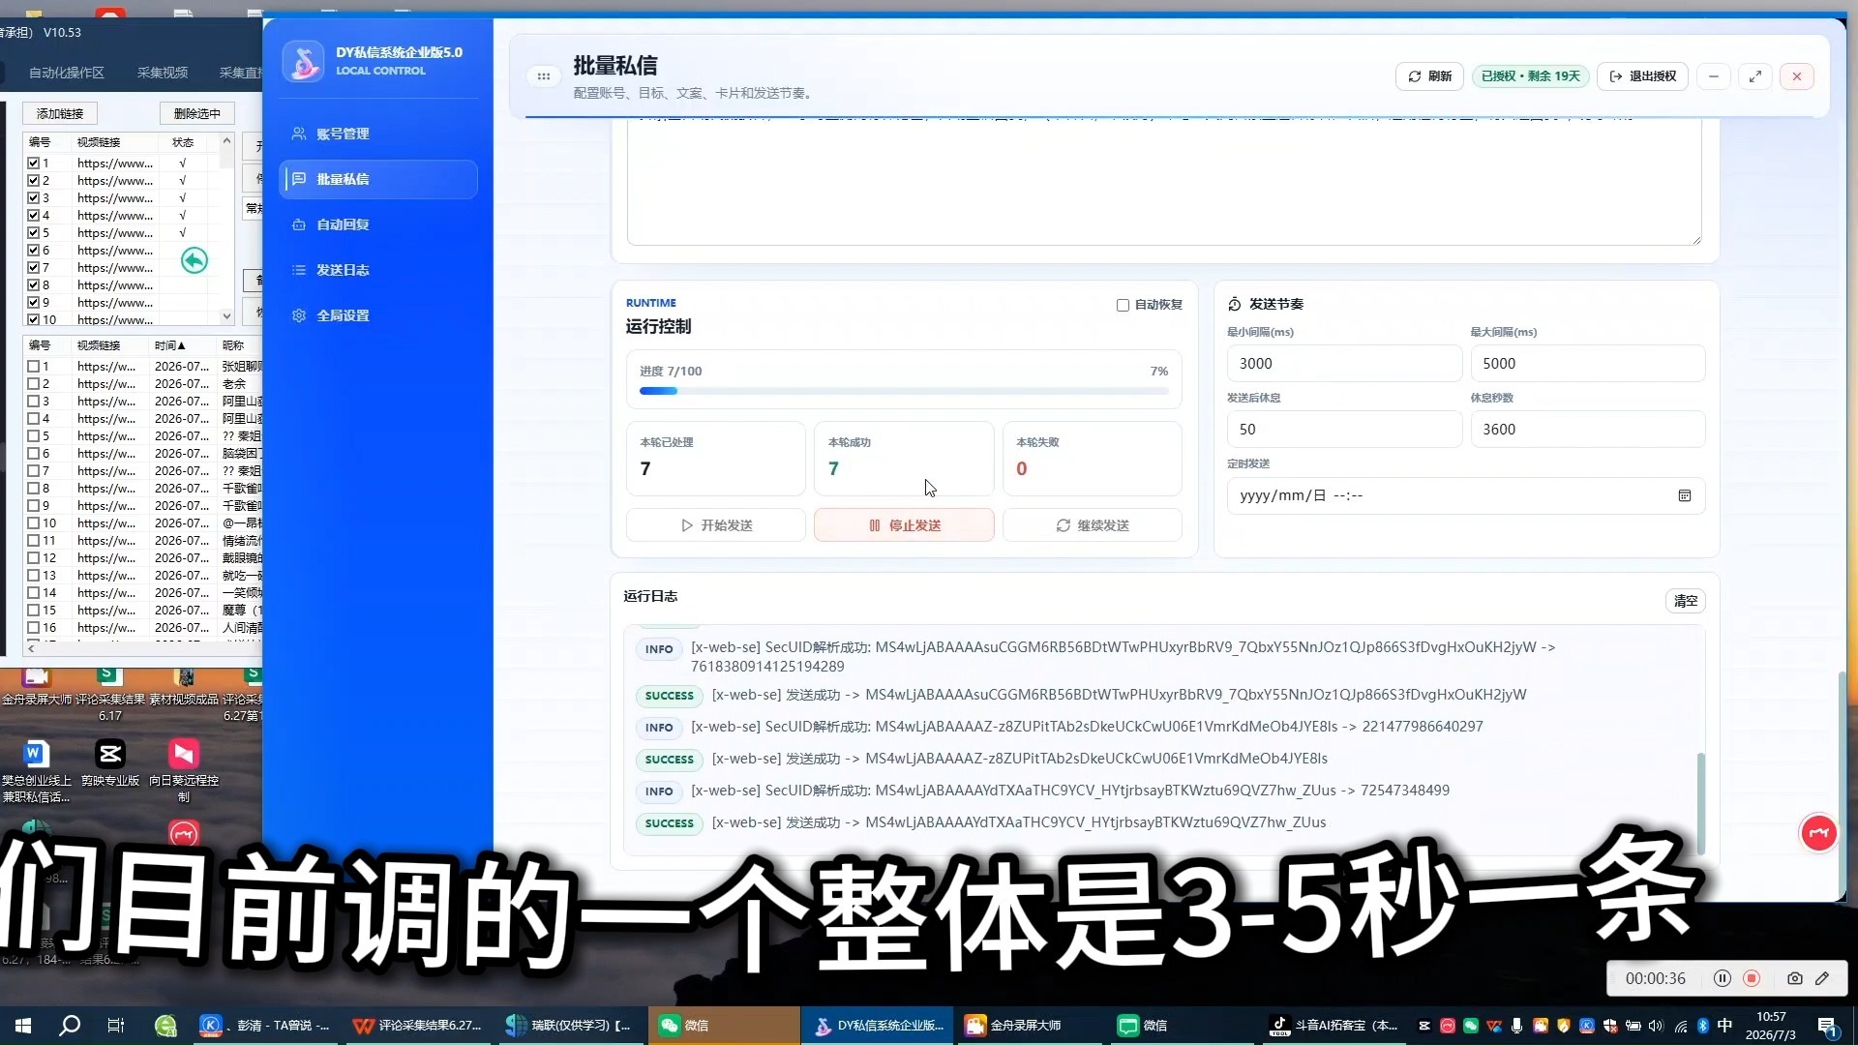
Task: Click the 刷新 refresh button
Action: [x=1430, y=76]
